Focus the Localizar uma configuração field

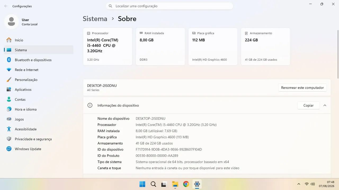(x=169, y=6)
